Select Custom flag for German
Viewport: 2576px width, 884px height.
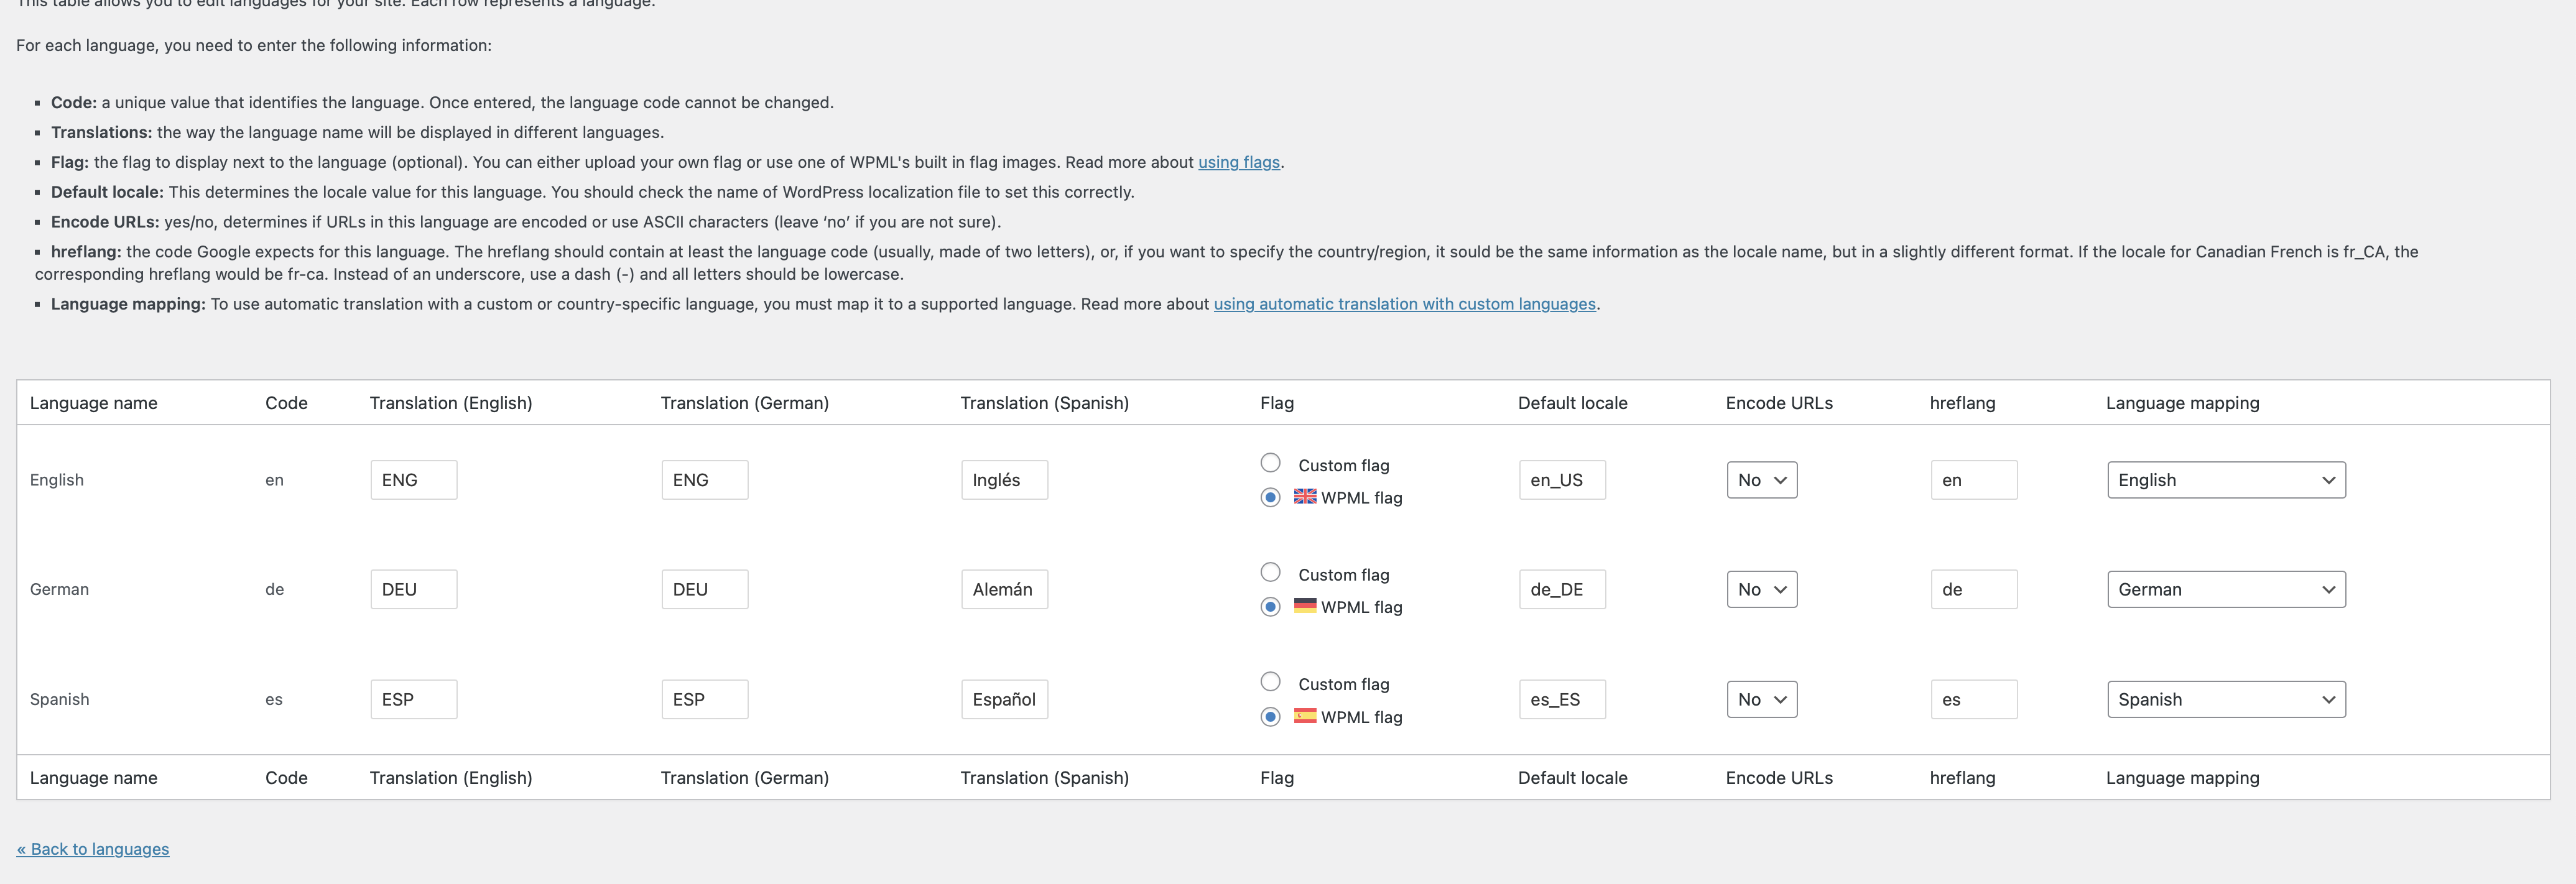tap(1270, 572)
